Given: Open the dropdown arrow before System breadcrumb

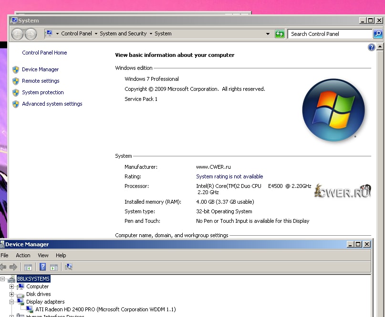Looking at the screenshot, I should pyautogui.click(x=151, y=34).
